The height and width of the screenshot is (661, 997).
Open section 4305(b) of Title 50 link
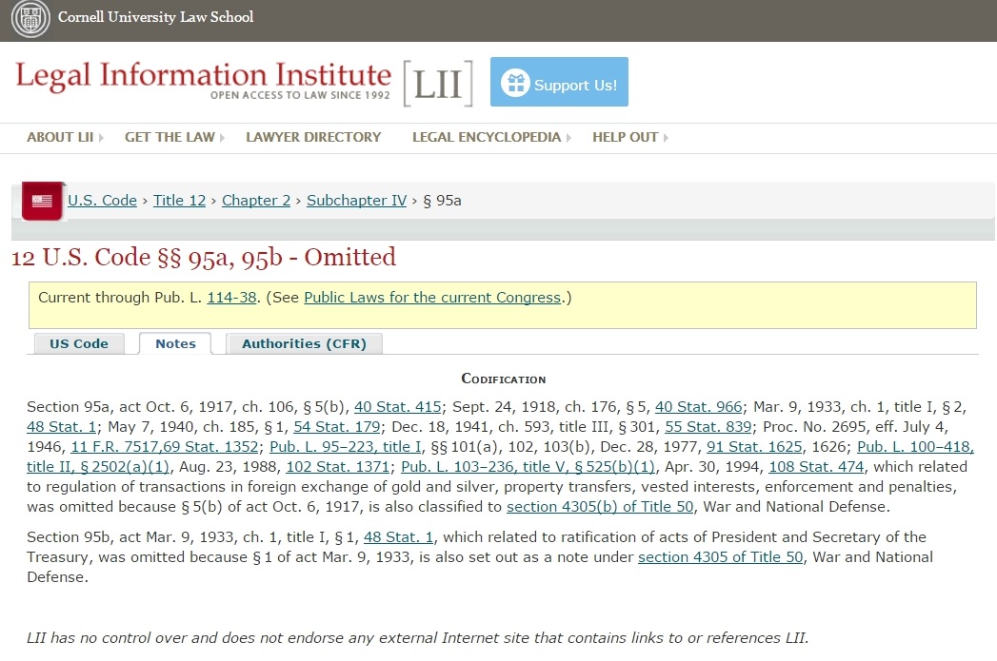[600, 506]
